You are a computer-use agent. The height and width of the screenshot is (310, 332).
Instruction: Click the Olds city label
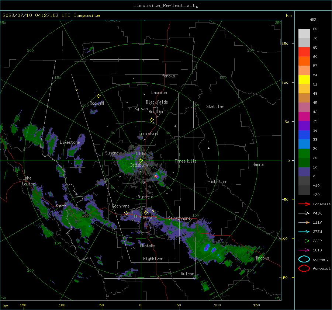[141, 154]
